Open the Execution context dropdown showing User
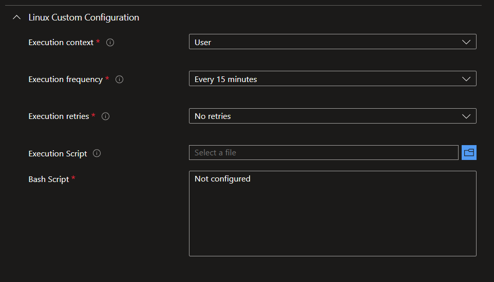494x282 pixels. pyautogui.click(x=332, y=42)
